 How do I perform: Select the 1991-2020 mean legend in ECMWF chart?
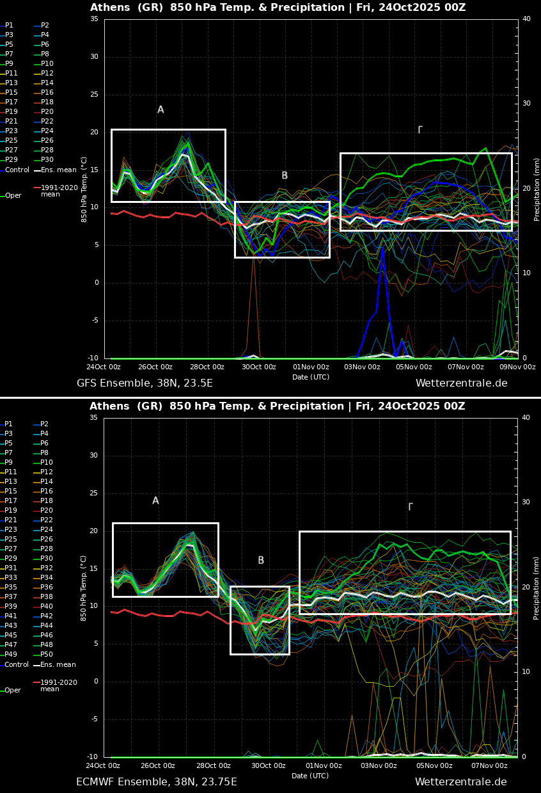[x=58, y=685]
